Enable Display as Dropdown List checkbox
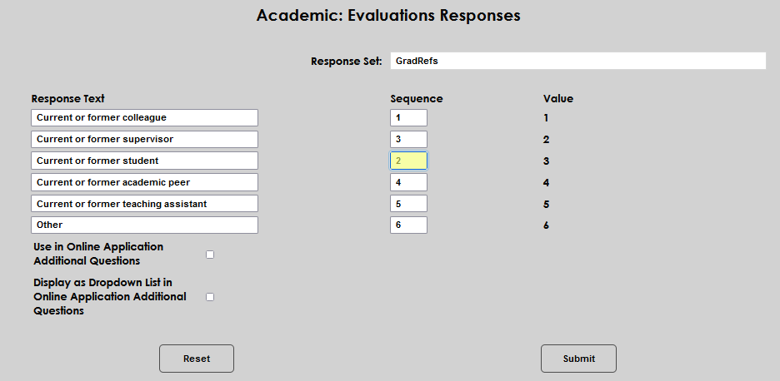780x381 pixels. coord(210,297)
